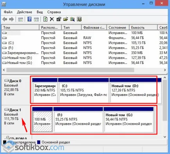Image resolution: width=170 pixels, height=154 pixels.
Task: Open the Действие menu
Action: point(24,12)
